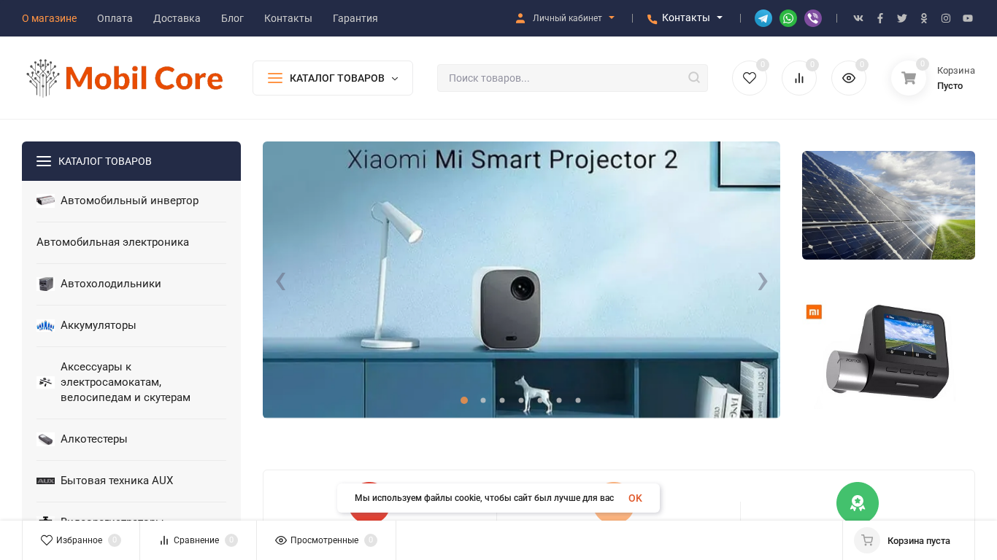
Task: Open the Оплата menu item
Action: (x=115, y=18)
